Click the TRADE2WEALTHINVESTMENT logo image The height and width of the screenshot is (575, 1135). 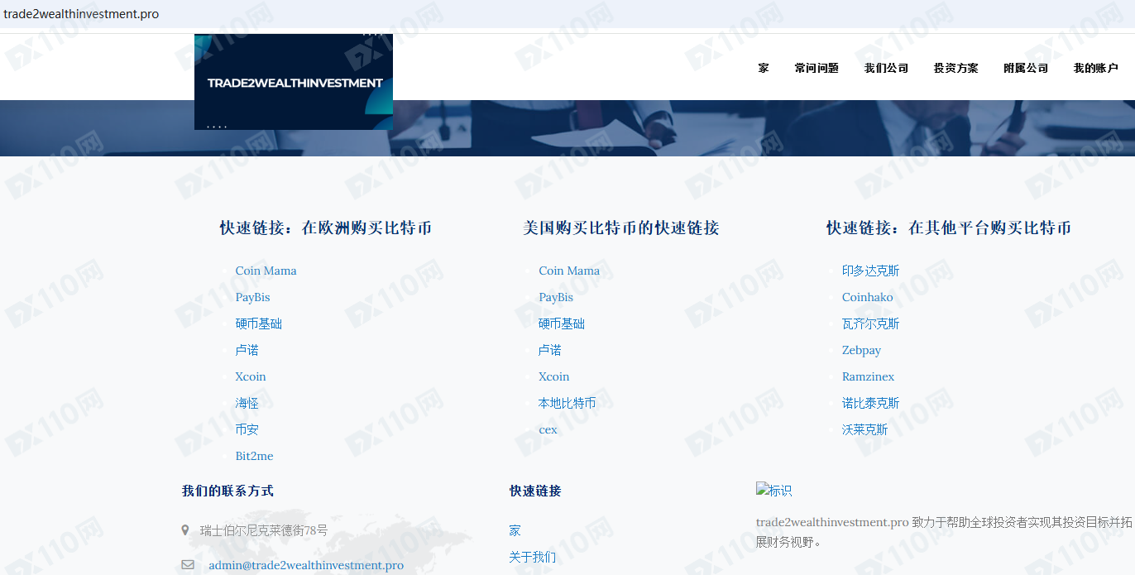point(294,82)
